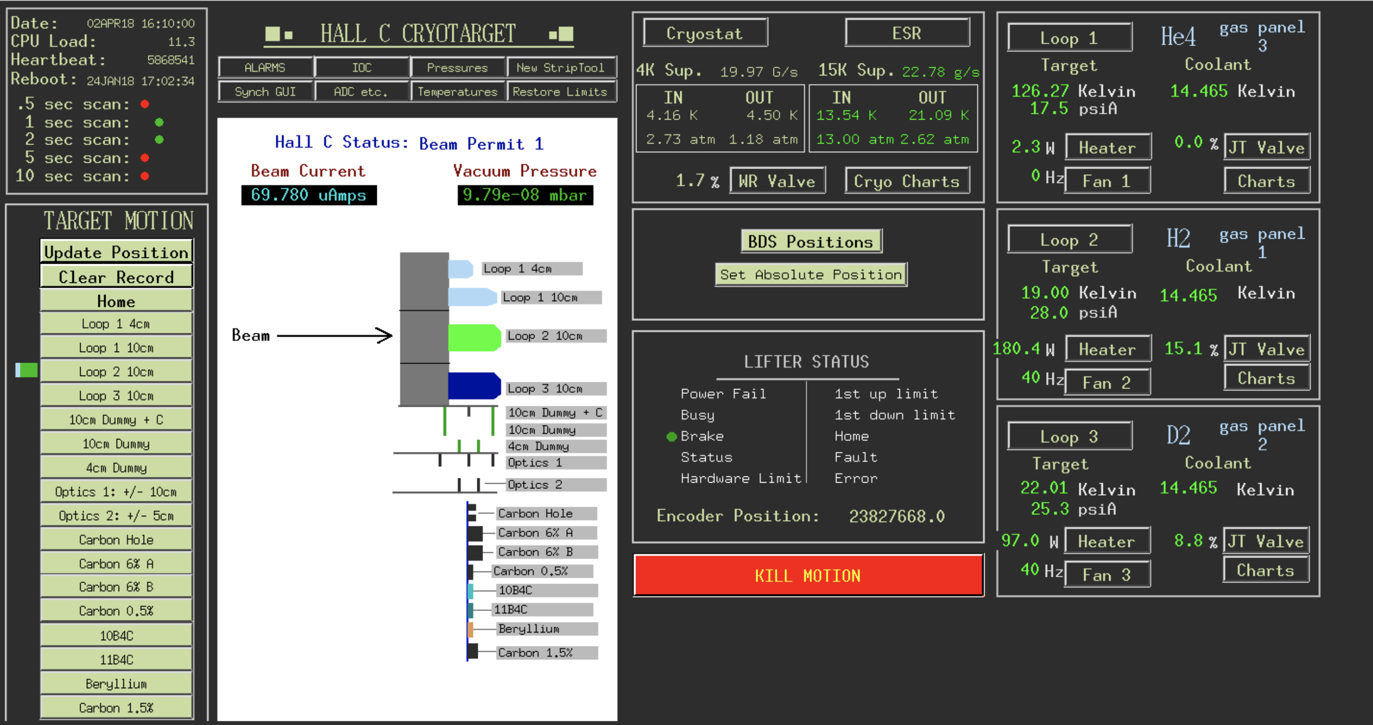Image resolution: width=1373 pixels, height=725 pixels.
Task: Click the green Brake status indicator light
Action: pyautogui.click(x=671, y=437)
